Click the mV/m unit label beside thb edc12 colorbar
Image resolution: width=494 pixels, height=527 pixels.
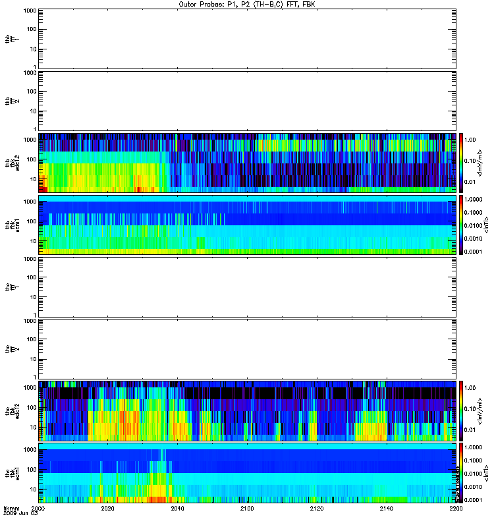click(480, 163)
